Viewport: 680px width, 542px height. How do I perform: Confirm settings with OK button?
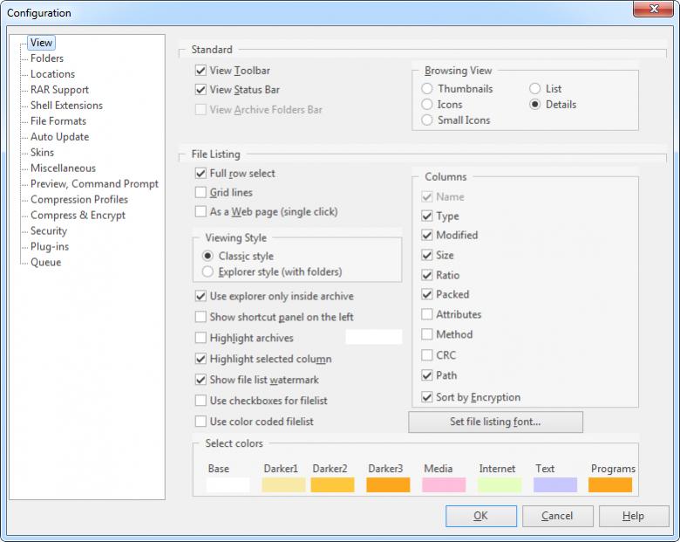click(481, 516)
